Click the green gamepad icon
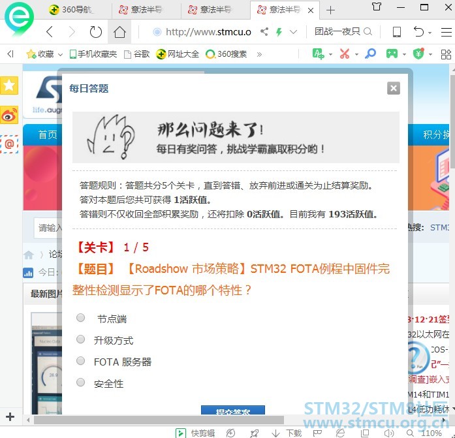455x438 pixels. [392, 54]
